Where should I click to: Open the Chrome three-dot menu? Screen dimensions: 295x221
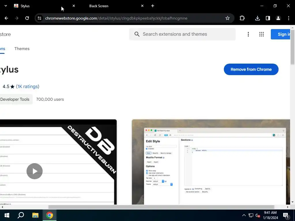pyautogui.click(x=289, y=18)
